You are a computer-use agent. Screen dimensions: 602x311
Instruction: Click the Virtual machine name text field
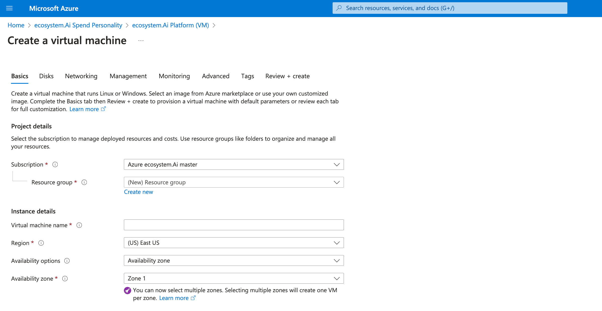(234, 225)
